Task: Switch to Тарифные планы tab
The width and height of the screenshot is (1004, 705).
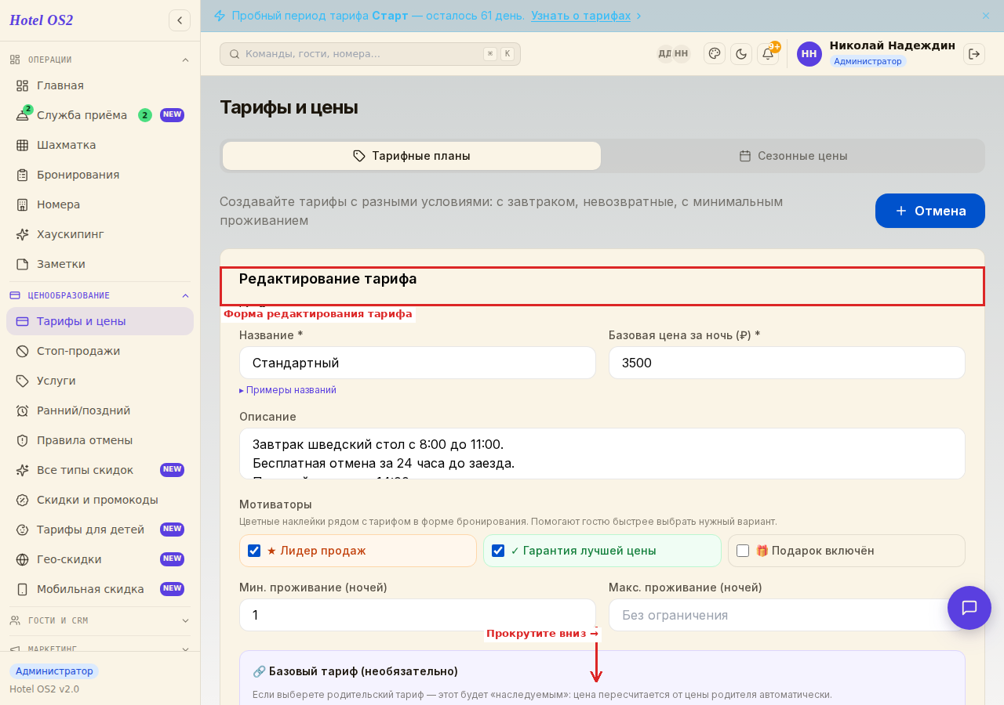Action: coord(412,156)
